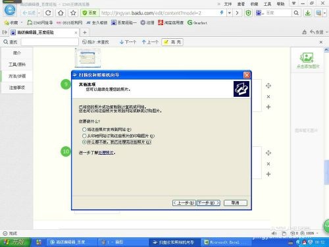Open the 文件 menu

coord(228,4)
